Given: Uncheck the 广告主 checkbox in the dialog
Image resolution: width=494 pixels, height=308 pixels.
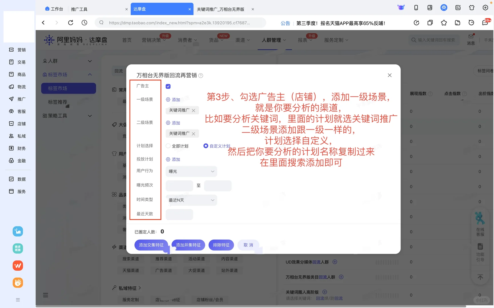Looking at the screenshot, I should pyautogui.click(x=168, y=86).
